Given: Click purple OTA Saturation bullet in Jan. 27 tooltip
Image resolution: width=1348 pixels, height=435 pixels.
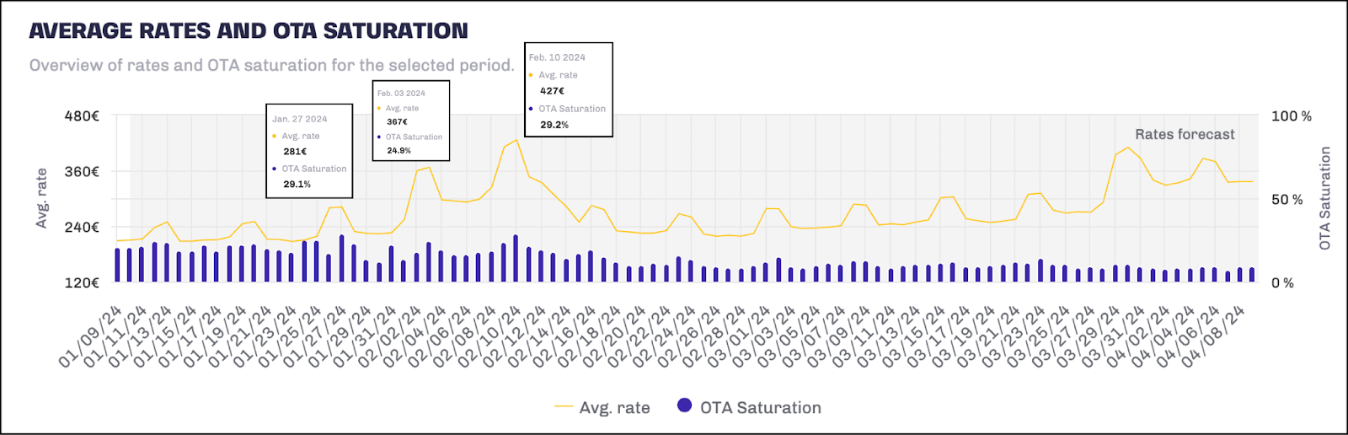Looking at the screenshot, I should click(275, 169).
